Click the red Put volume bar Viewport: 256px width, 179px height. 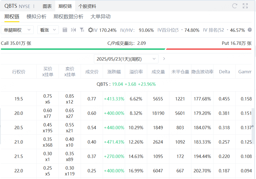click(209, 49)
